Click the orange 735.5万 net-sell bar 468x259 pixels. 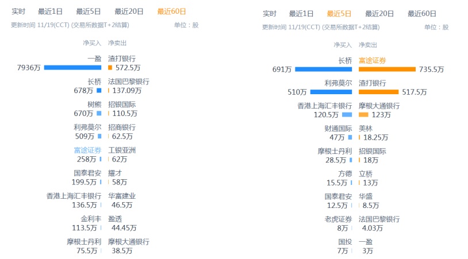[x=387, y=69]
